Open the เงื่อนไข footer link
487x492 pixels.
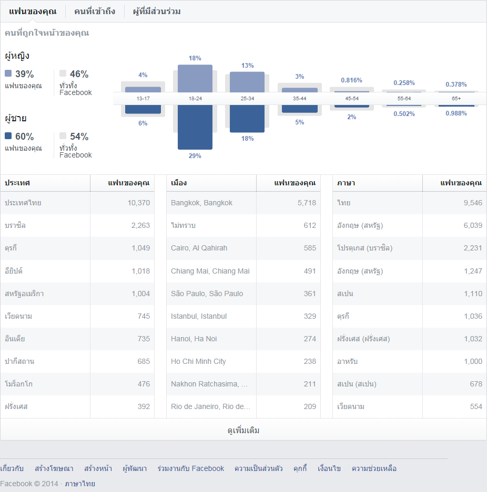click(329, 468)
